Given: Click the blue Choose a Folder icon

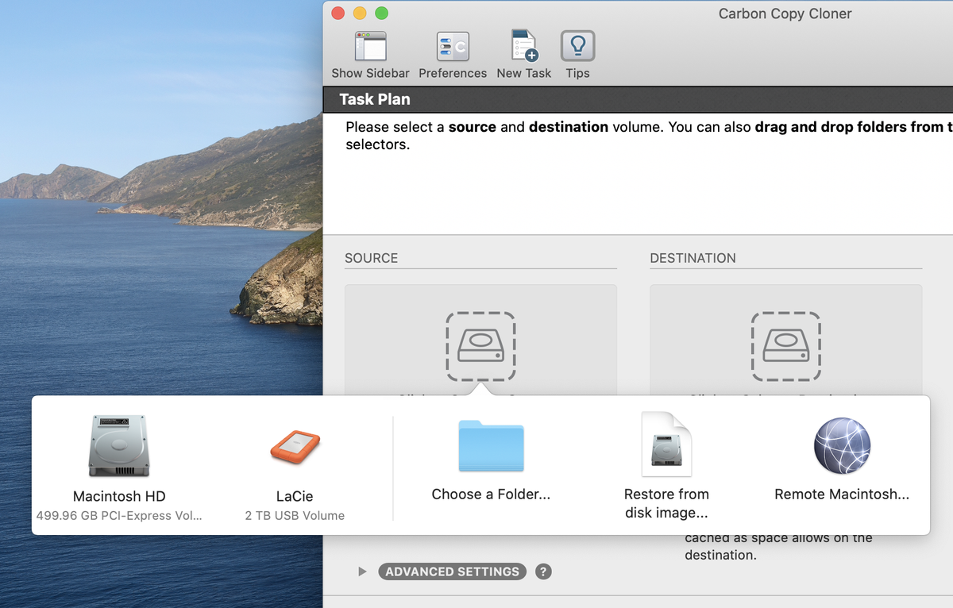Looking at the screenshot, I should (x=492, y=446).
